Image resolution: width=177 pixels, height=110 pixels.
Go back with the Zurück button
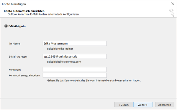point(124,105)
